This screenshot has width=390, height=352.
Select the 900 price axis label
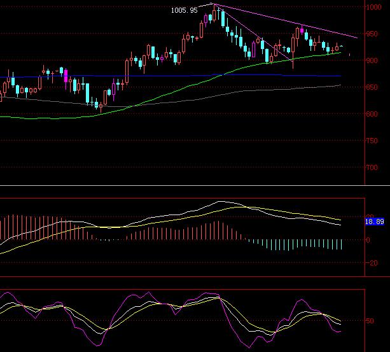tap(372, 60)
